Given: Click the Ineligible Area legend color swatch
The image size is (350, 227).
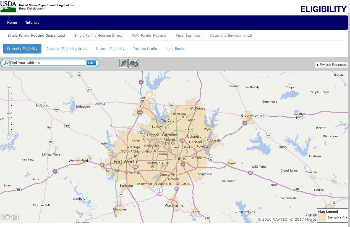Looking at the screenshot, I should click(322, 217).
